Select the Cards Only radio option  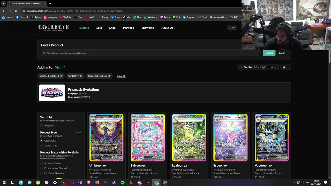pyautogui.click(x=42, y=141)
